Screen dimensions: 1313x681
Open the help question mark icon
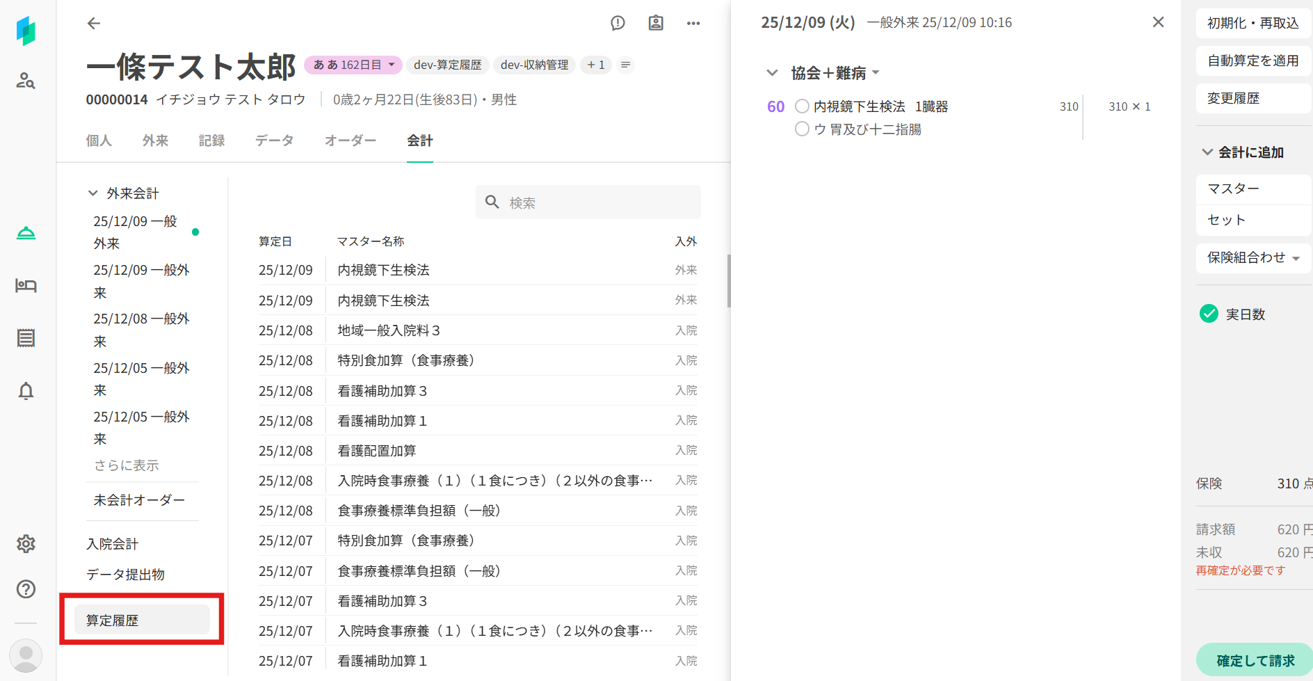[x=26, y=589]
